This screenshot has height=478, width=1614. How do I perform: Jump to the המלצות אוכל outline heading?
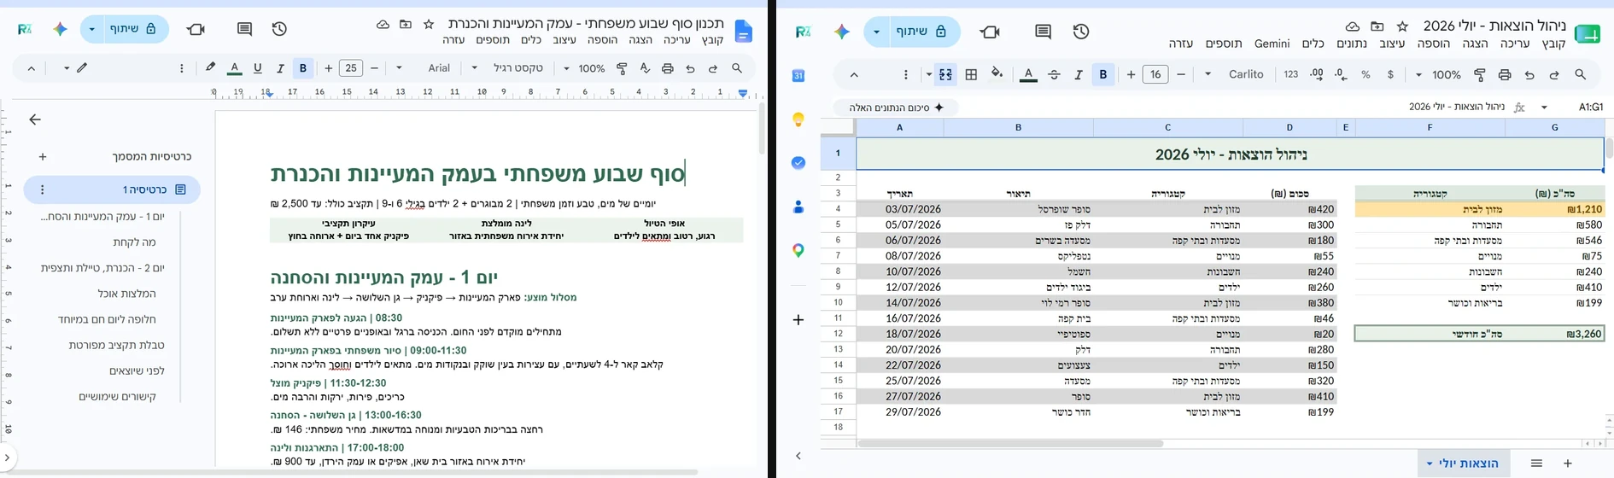pos(126,294)
